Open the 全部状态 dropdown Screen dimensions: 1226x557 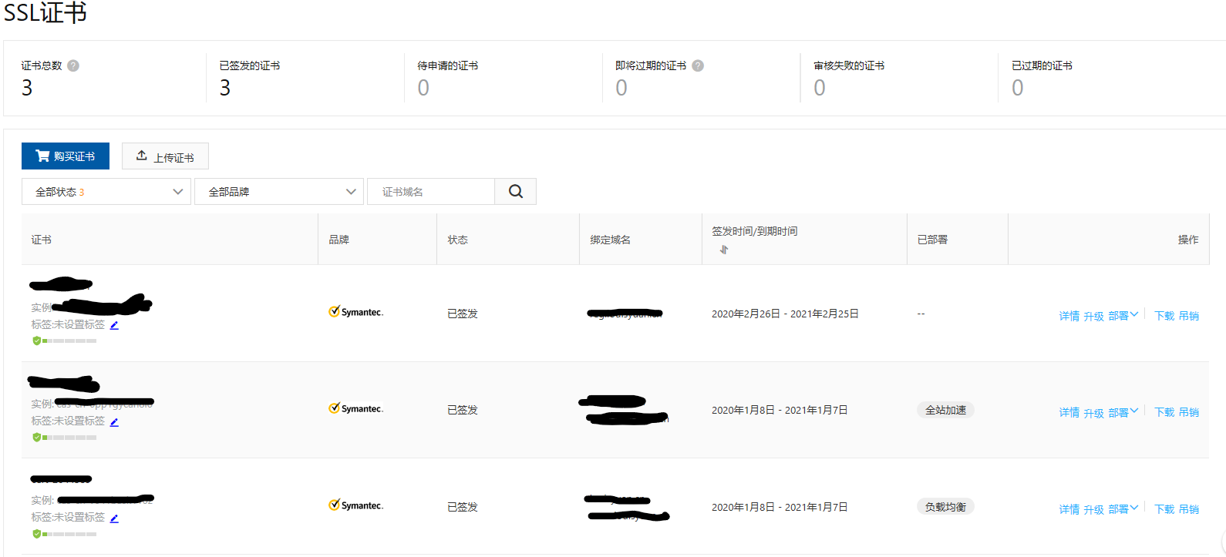point(106,191)
